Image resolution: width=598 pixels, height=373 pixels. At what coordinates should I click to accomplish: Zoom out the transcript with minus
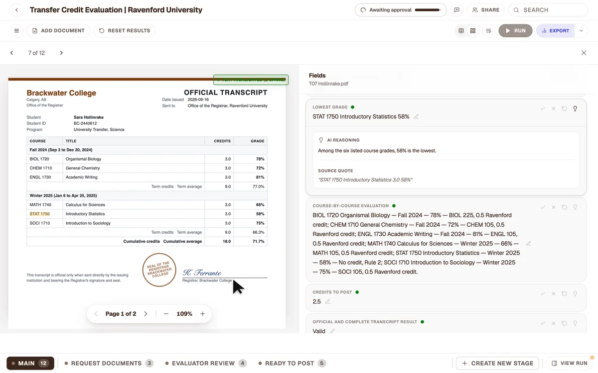tap(166, 314)
